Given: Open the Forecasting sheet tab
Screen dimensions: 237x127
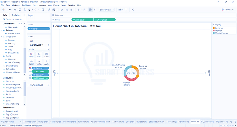Looking at the screenshot, I should [171, 122].
